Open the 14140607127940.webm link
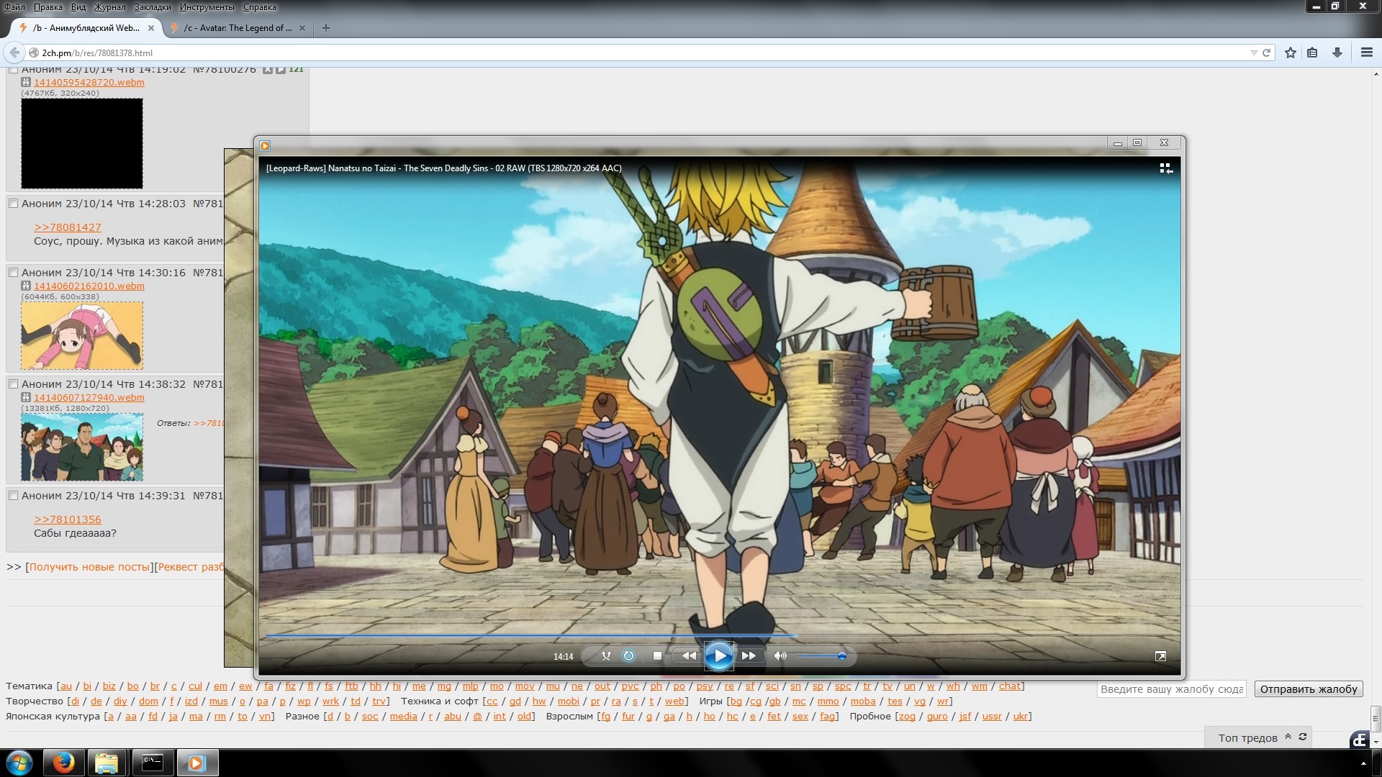Viewport: 1382px width, 777px height. click(89, 397)
